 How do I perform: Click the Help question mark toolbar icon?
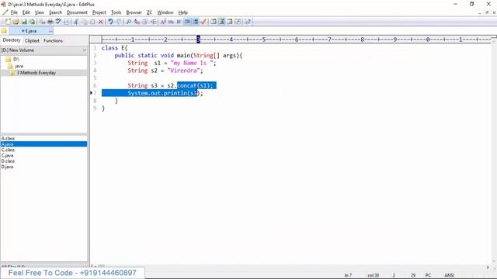(247, 22)
